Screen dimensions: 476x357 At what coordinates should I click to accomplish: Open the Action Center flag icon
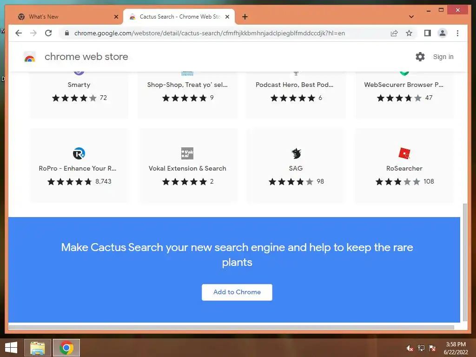tap(432, 348)
